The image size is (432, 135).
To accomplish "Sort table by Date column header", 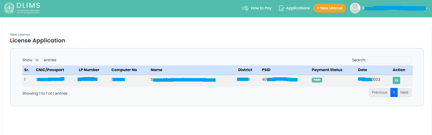I will [x=362, y=70].
